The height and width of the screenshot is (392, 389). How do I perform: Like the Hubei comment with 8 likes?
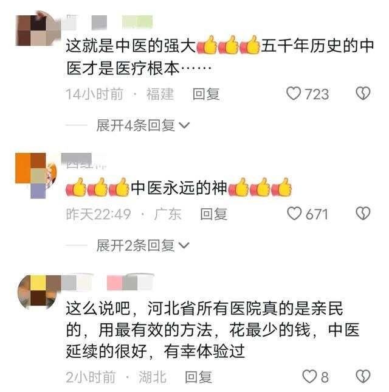309,377
